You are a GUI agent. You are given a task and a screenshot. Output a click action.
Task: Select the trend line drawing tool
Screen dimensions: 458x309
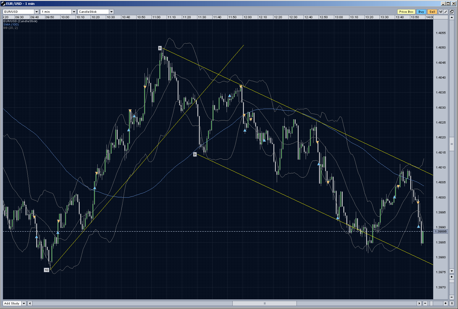(x=446, y=12)
